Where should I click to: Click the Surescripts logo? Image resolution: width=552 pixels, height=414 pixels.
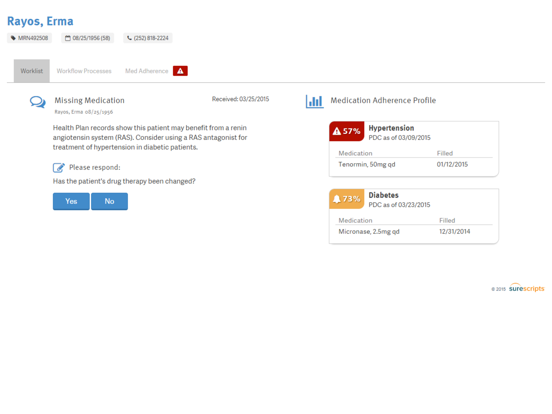pyautogui.click(x=527, y=289)
